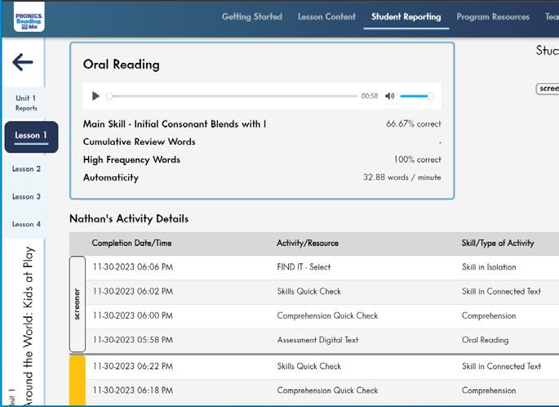The width and height of the screenshot is (559, 407).
Task: Click the Activity/Resource column header
Action: pyautogui.click(x=308, y=243)
